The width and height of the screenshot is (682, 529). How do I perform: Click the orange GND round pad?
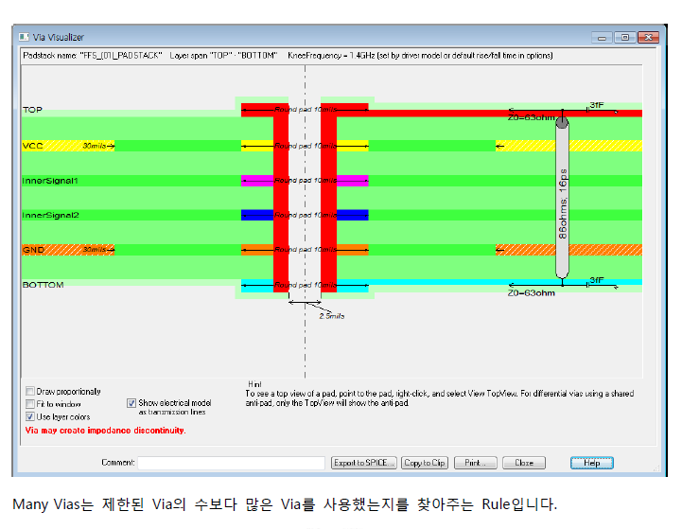pos(257,250)
